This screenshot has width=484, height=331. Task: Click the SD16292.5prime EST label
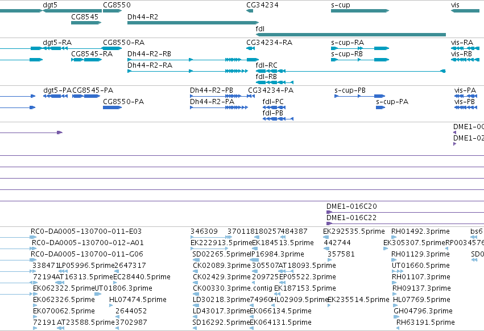pos(221,322)
